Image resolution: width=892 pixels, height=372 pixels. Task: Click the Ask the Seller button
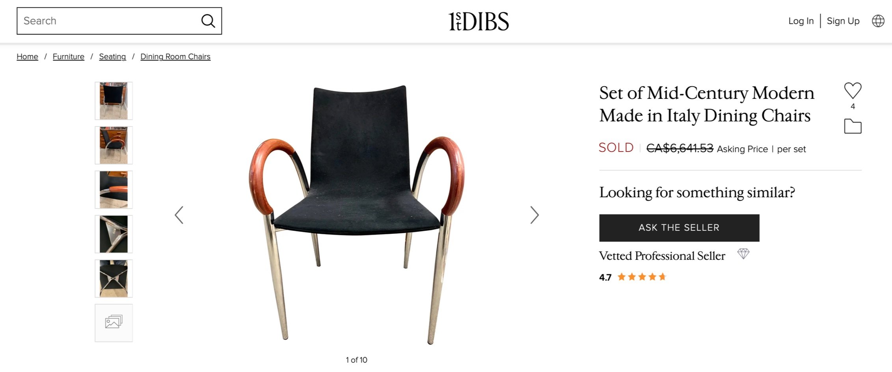click(x=679, y=228)
